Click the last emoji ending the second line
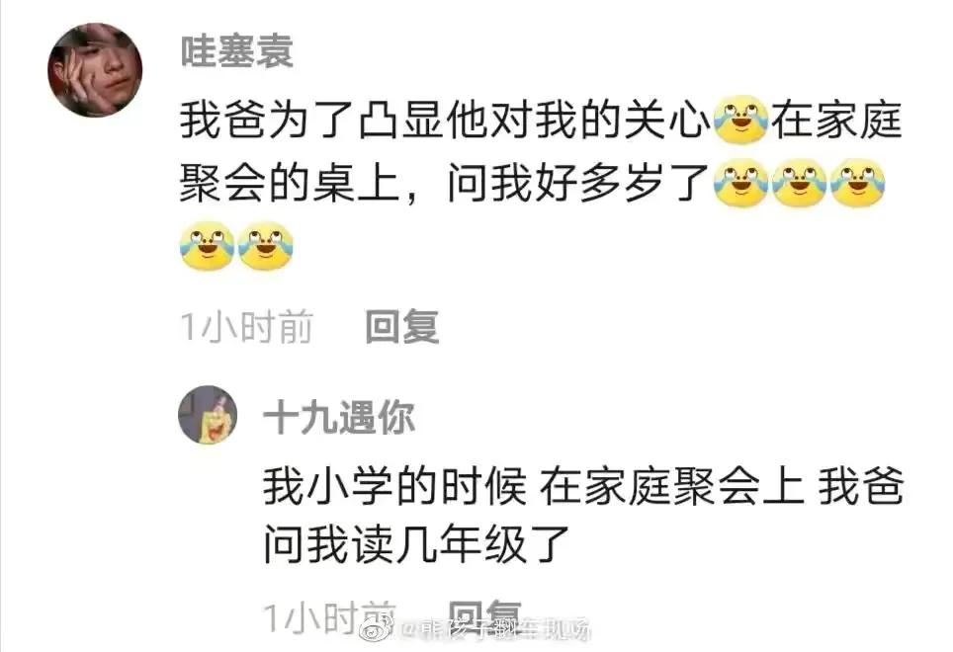The image size is (953, 652). (857, 183)
